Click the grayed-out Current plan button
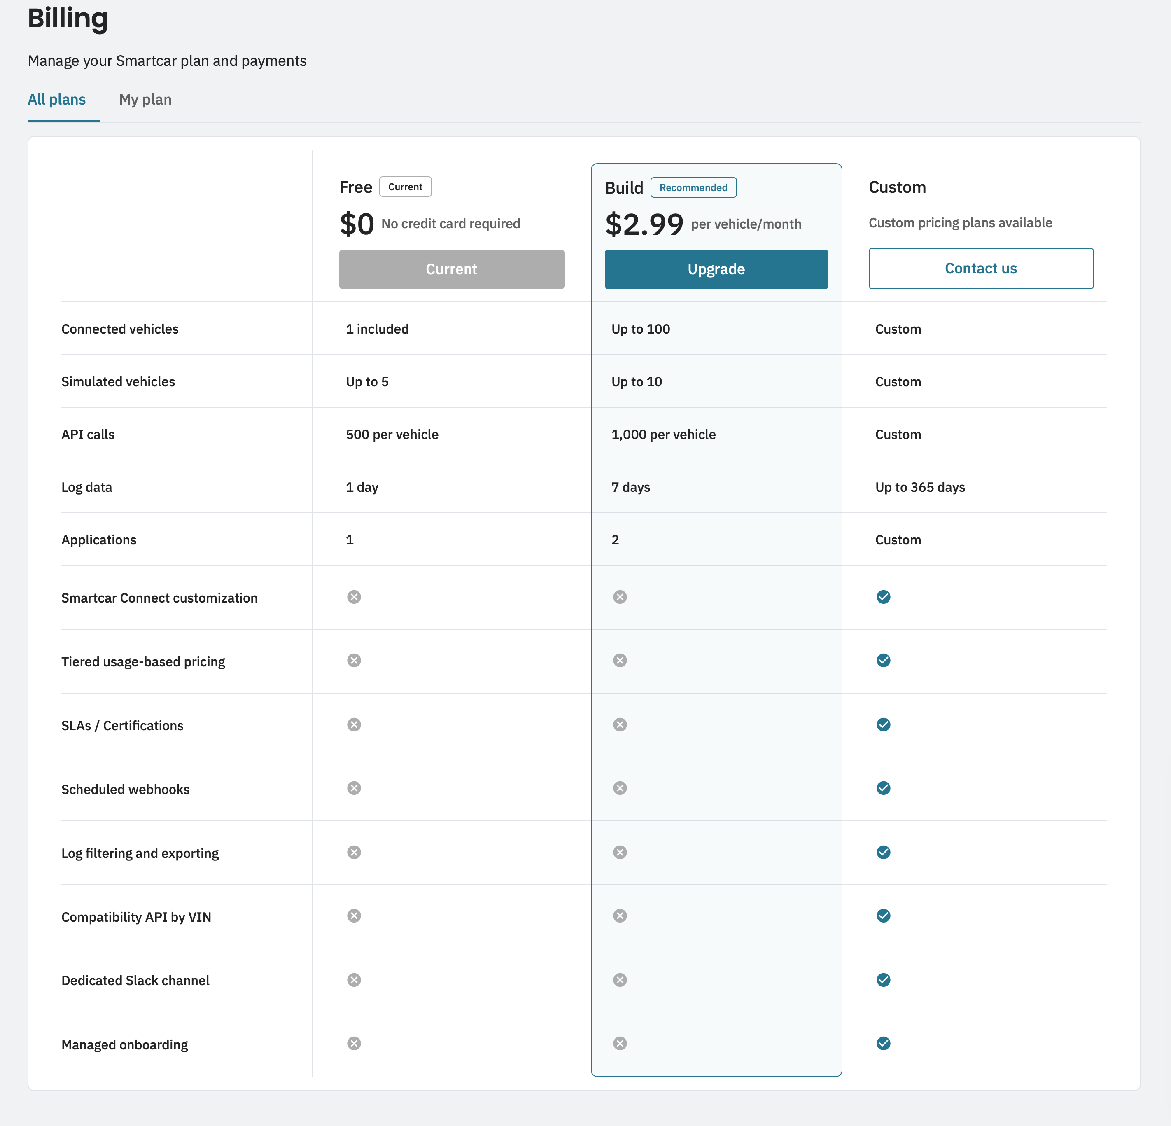 (x=451, y=269)
